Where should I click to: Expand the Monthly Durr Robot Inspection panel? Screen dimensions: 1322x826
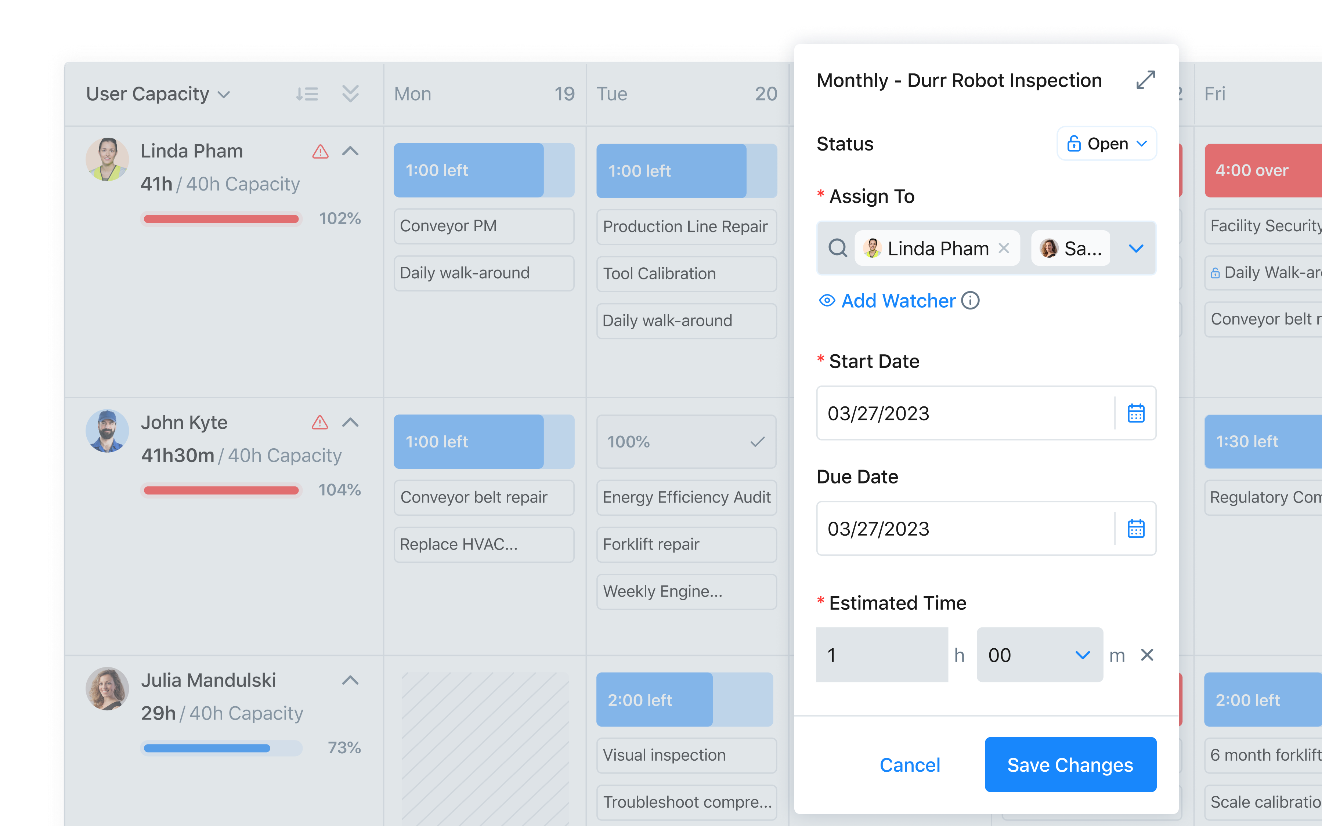[1145, 80]
